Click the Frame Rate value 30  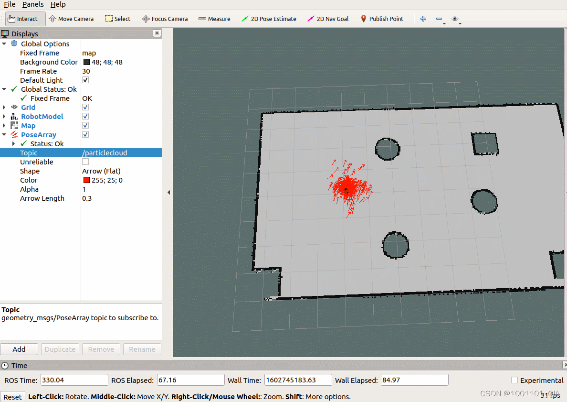point(86,71)
